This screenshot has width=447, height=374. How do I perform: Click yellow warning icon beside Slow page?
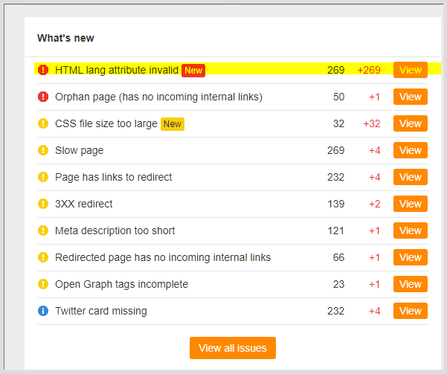pyautogui.click(x=43, y=150)
